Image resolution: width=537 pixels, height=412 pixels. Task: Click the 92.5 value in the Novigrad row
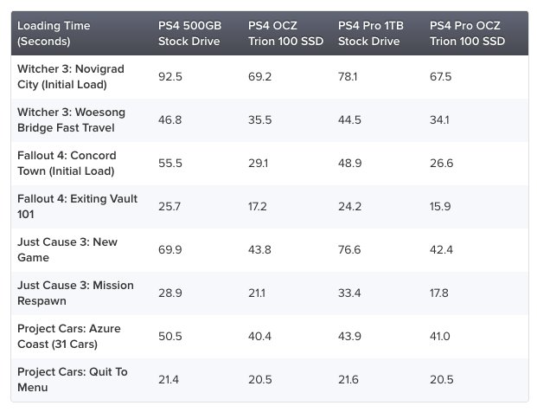(169, 76)
